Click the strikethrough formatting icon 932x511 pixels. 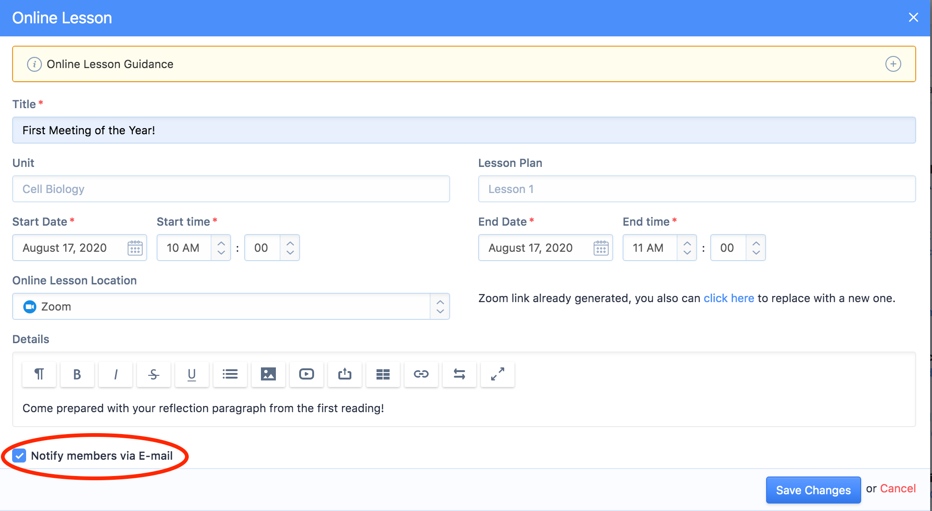[x=154, y=374]
